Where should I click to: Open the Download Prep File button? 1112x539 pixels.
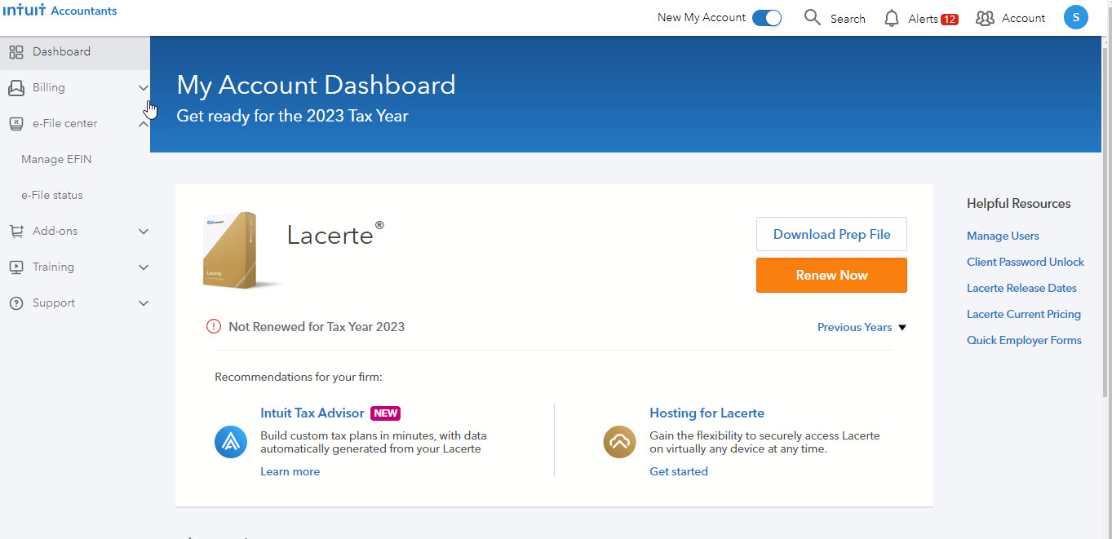(x=831, y=234)
